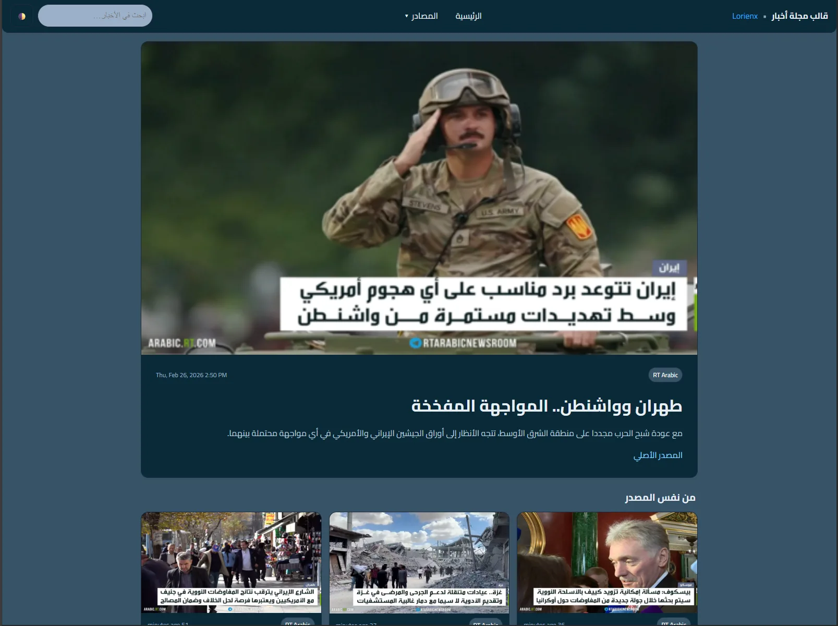The image size is (838, 626).
Task: Open the Lorienx link in the header
Action: coord(745,16)
